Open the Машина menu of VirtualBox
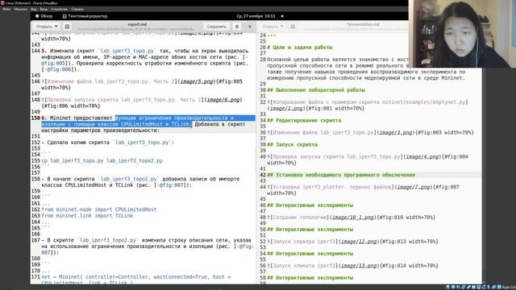The image size is (516, 290). (x=20, y=9)
